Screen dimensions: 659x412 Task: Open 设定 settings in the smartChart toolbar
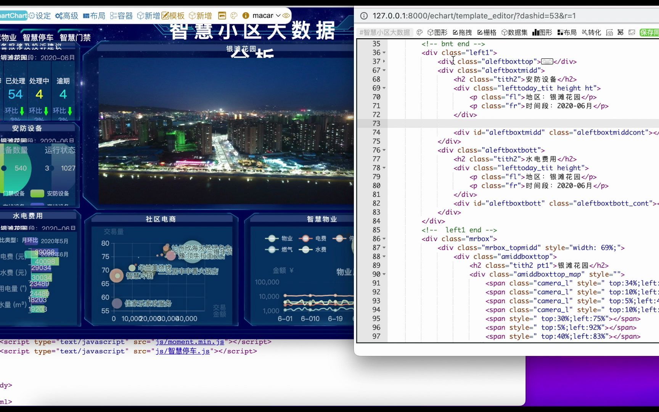[40, 16]
